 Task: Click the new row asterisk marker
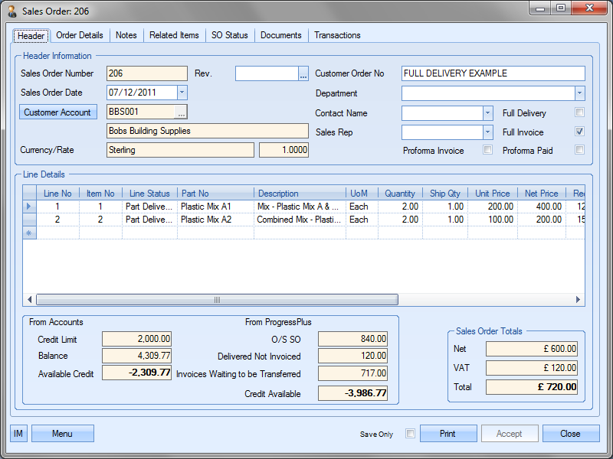pyautogui.click(x=30, y=233)
